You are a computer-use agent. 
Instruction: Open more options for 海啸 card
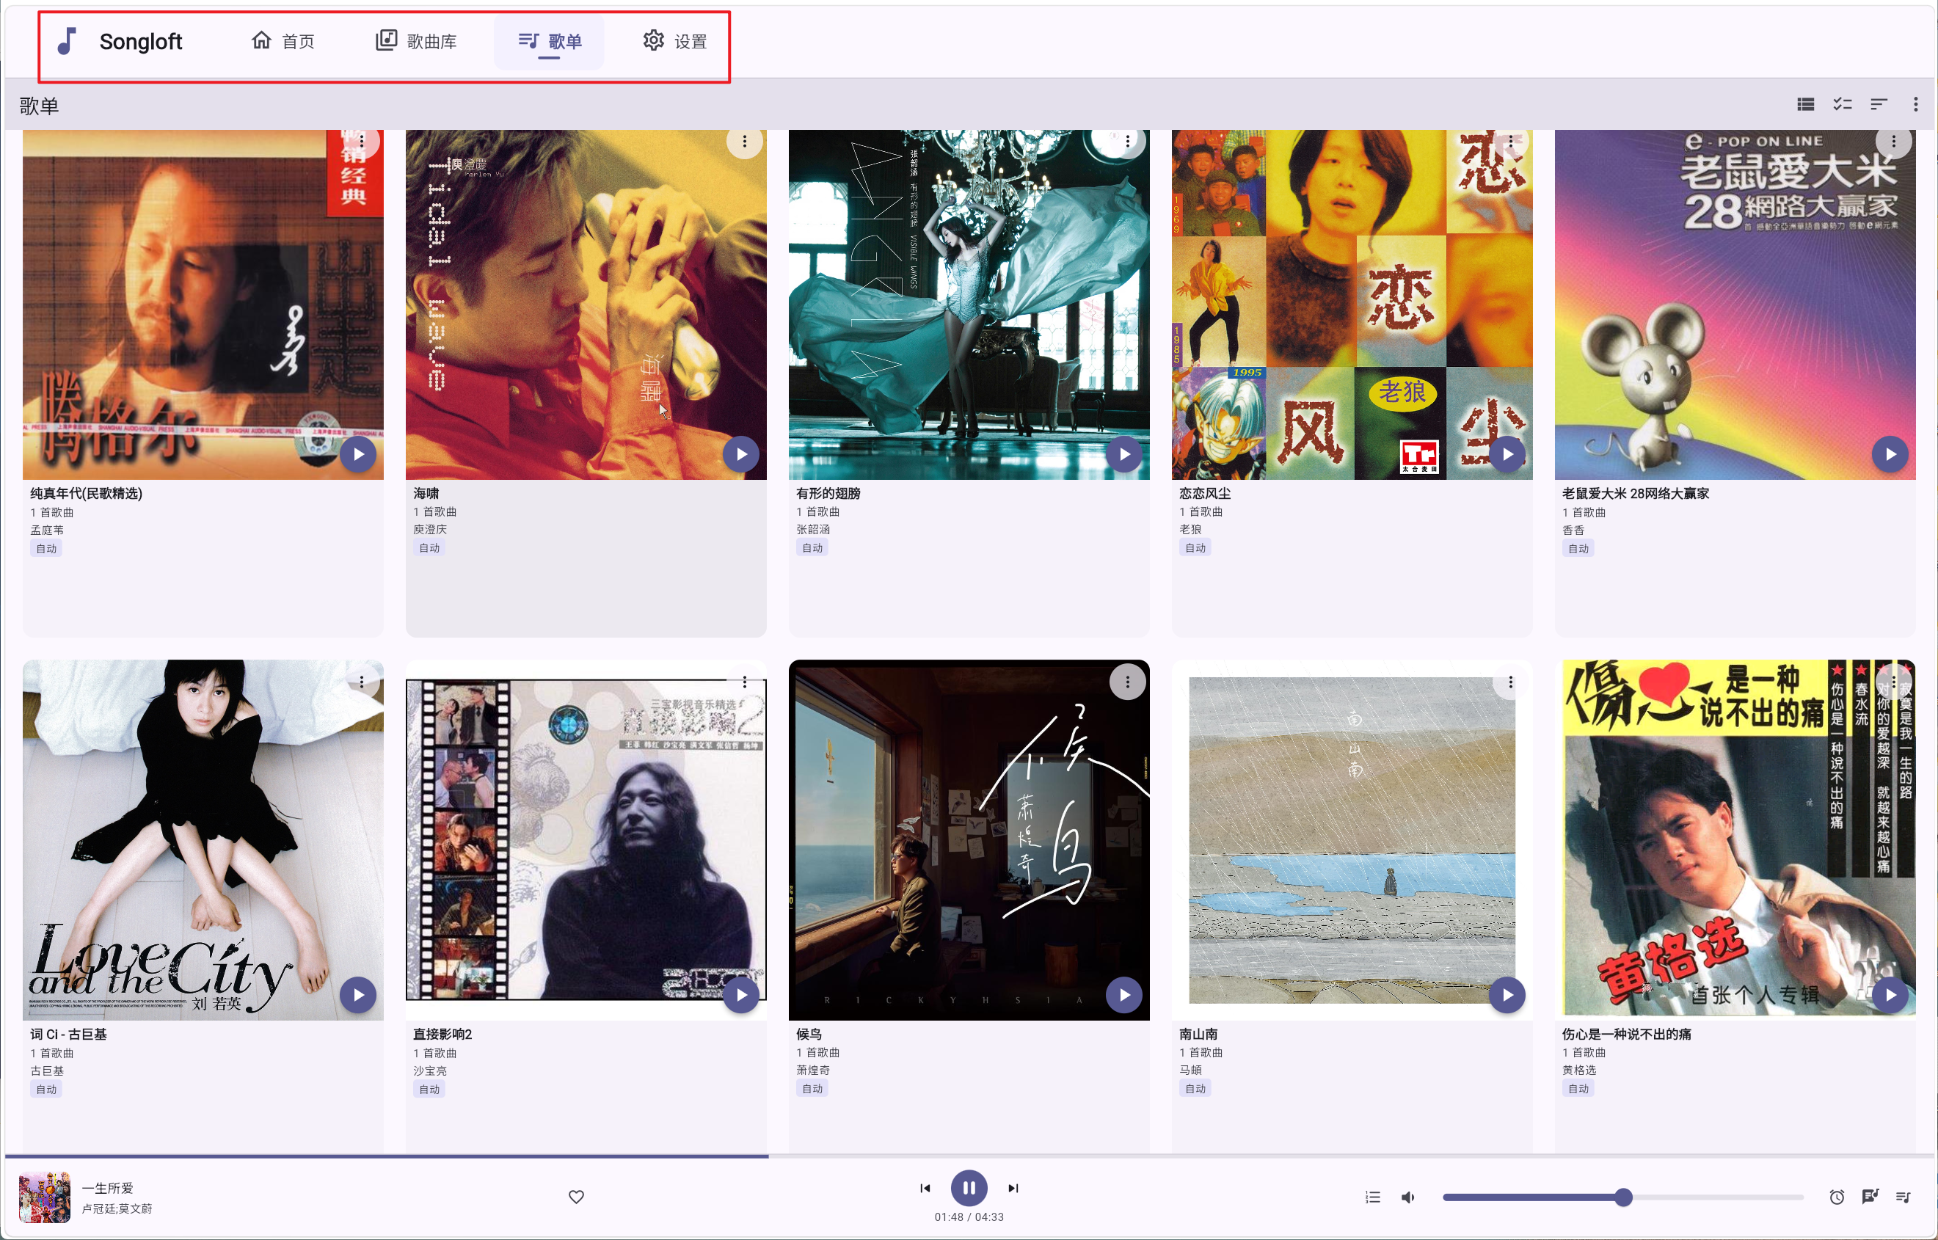[745, 142]
